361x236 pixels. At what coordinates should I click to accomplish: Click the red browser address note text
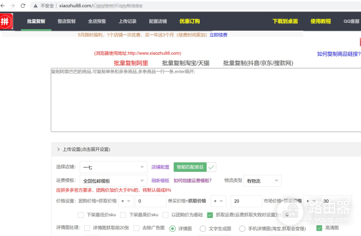[137, 53]
